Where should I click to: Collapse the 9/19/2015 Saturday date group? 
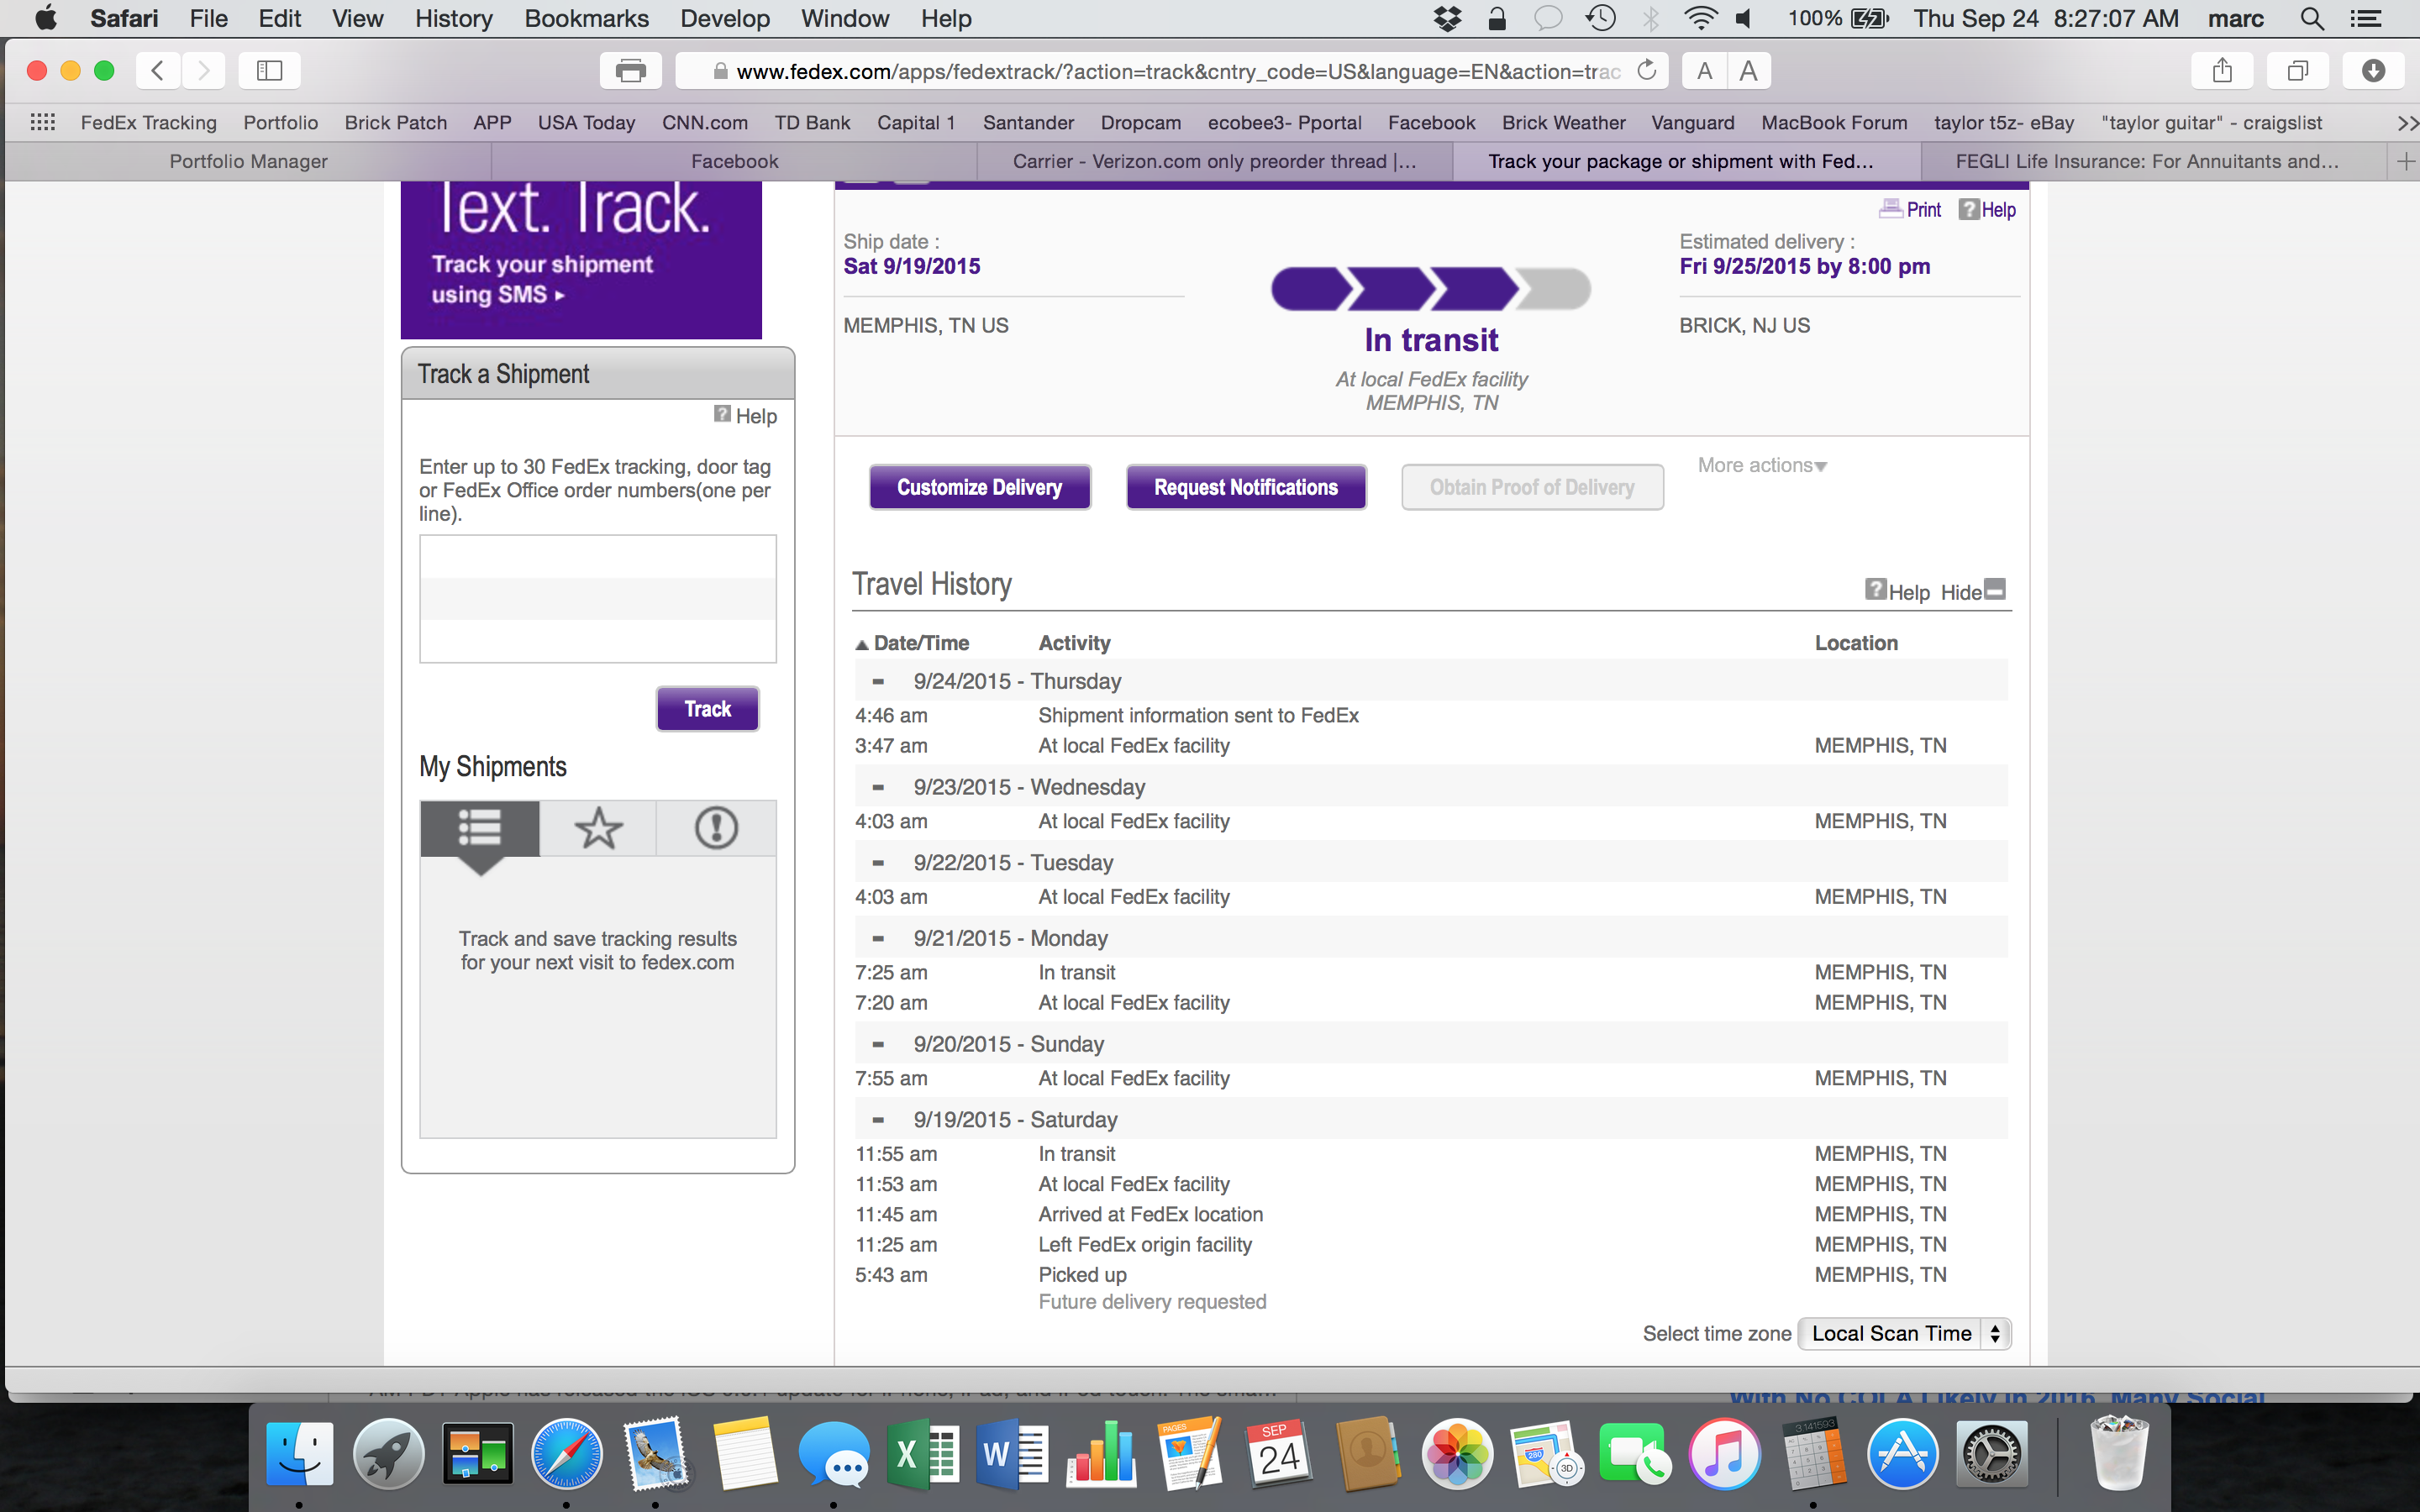coord(878,1120)
